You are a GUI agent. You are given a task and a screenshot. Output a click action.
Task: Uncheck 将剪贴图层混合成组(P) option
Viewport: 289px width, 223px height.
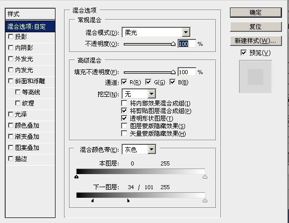(x=124, y=110)
